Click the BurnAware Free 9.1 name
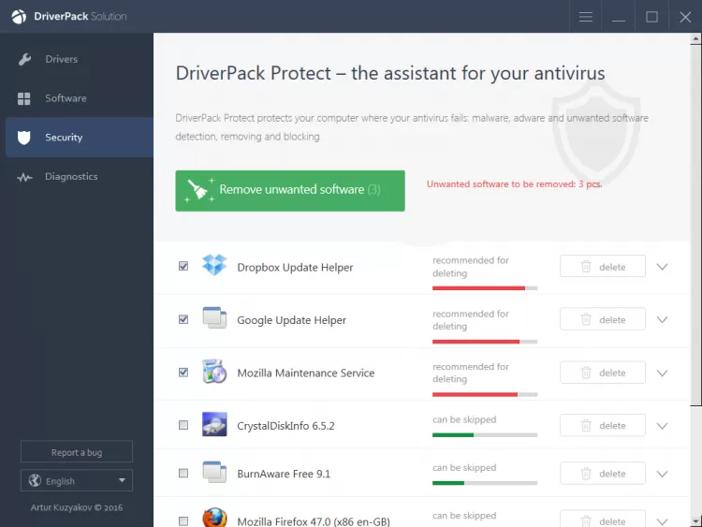The height and width of the screenshot is (527, 702). pyautogui.click(x=284, y=474)
